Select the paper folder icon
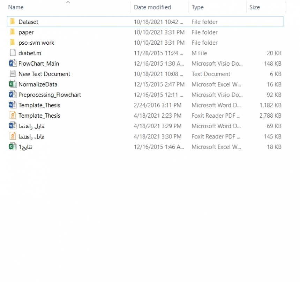 [x=13, y=32]
